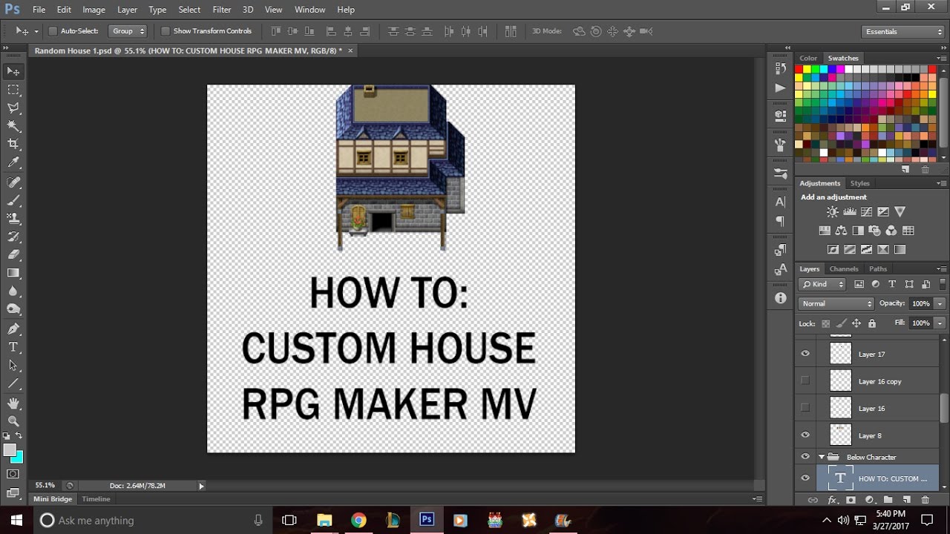This screenshot has width=950, height=534.
Task: Hide the HOW TO: CUSTOM text layer
Action: tap(805, 478)
